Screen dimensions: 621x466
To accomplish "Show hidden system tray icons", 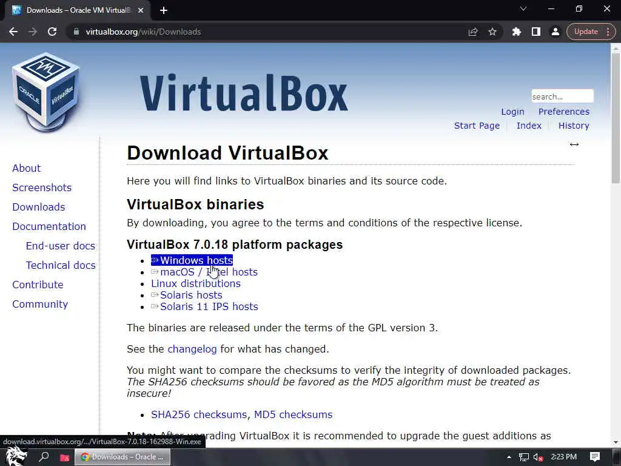I will 509,457.
